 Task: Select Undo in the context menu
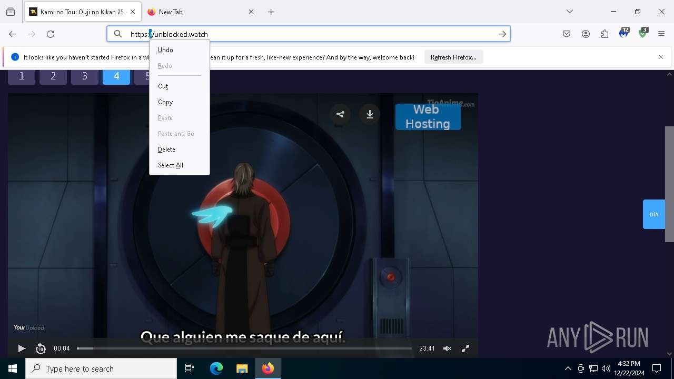pyautogui.click(x=179, y=50)
